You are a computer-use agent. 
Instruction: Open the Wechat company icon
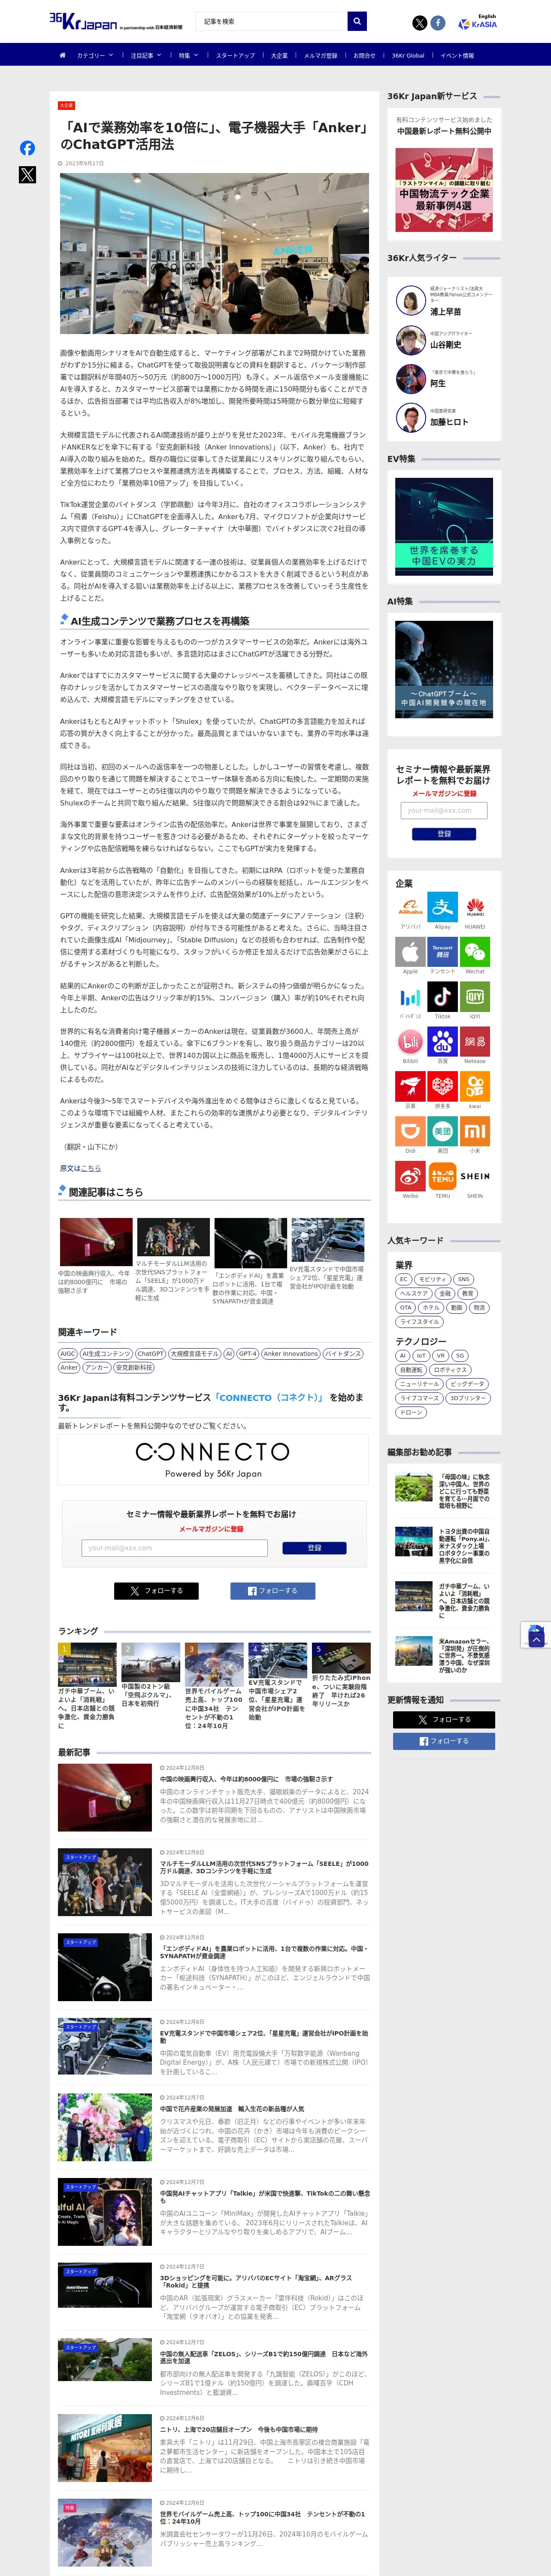click(475, 952)
